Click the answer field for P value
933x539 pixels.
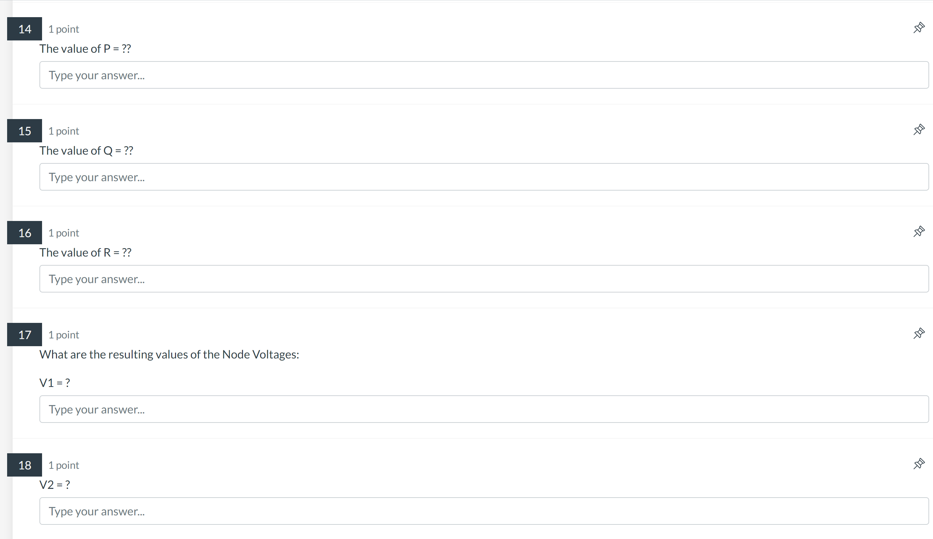484,75
